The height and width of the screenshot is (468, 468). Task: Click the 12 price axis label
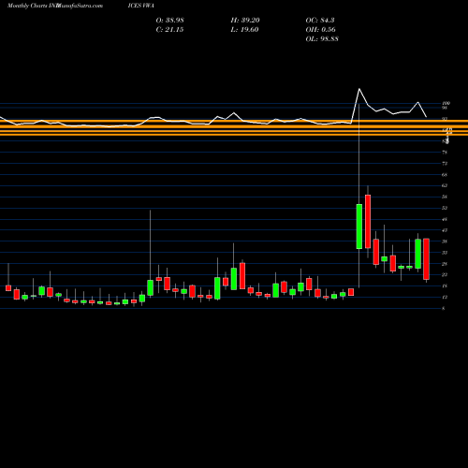point(445,298)
